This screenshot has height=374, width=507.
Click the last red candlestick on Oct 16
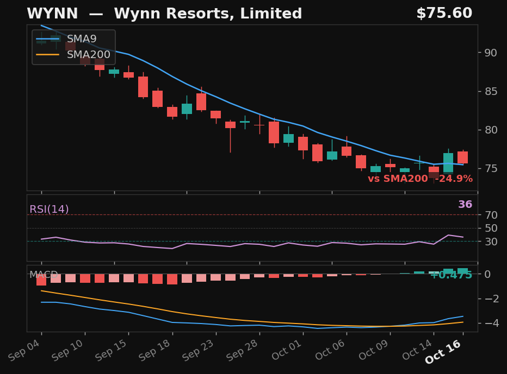coord(463,157)
